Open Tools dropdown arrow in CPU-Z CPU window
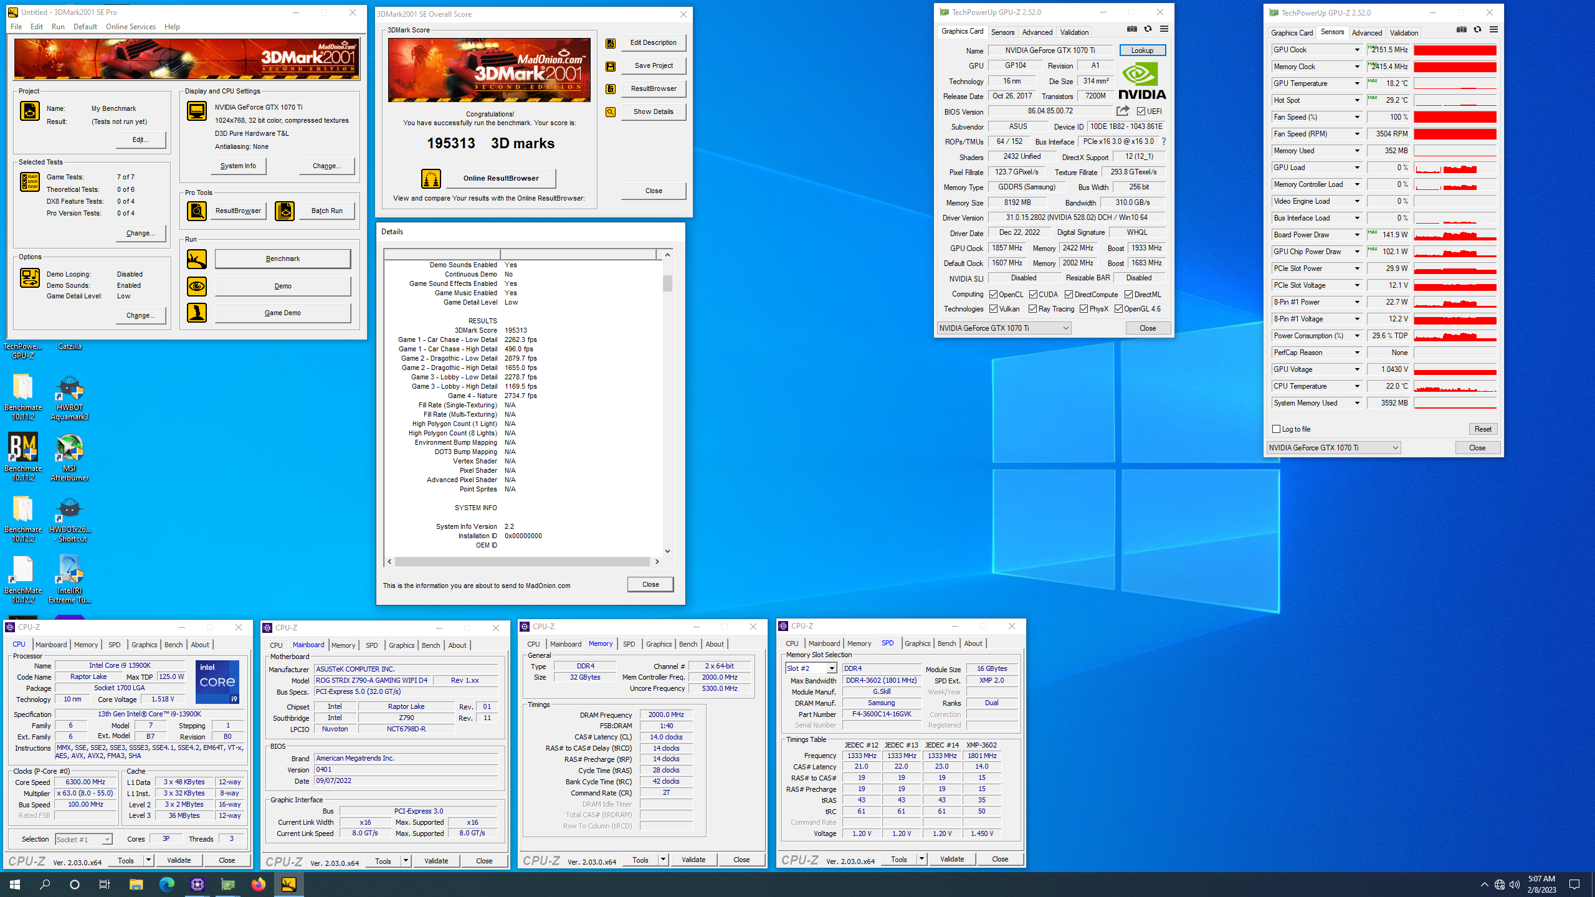Image resolution: width=1595 pixels, height=897 pixels. tap(148, 860)
